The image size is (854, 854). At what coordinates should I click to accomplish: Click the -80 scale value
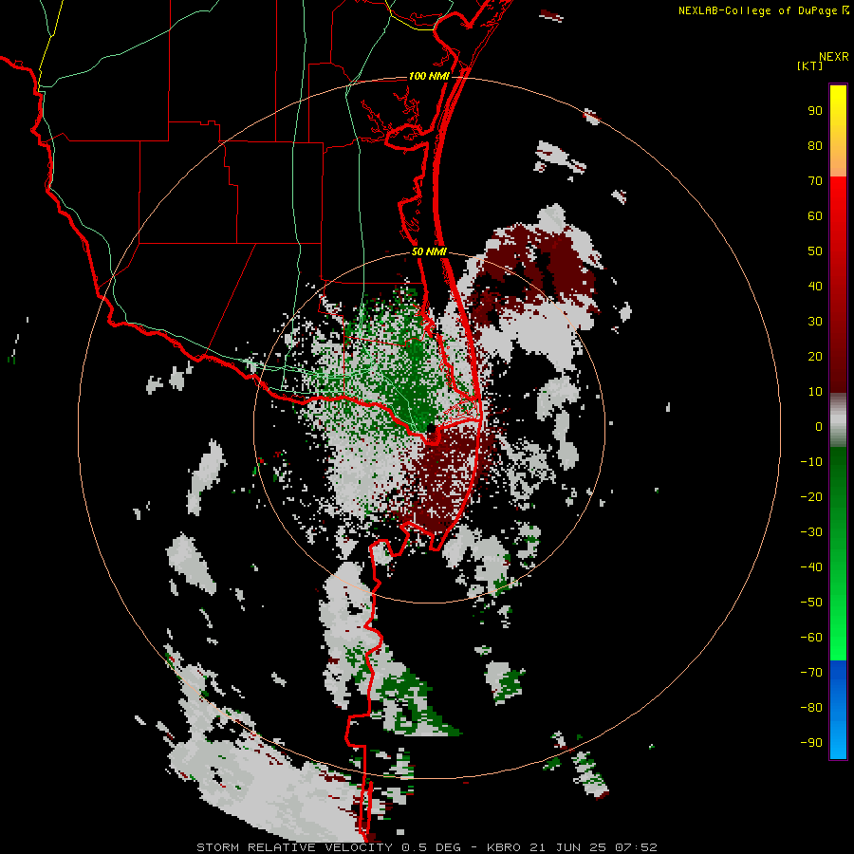(811, 708)
